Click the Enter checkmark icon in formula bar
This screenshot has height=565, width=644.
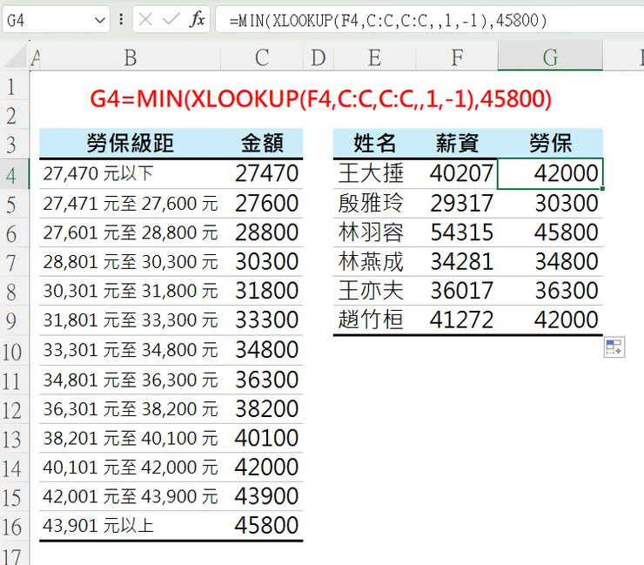click(x=171, y=19)
